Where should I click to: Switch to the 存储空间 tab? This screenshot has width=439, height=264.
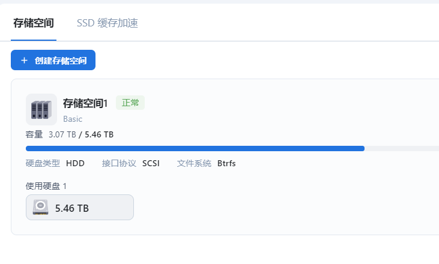(x=34, y=23)
